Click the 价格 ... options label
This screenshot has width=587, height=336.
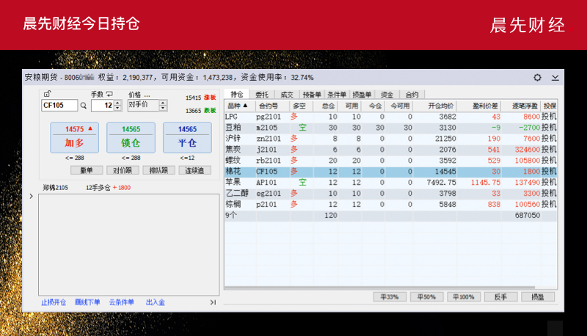click(x=139, y=95)
